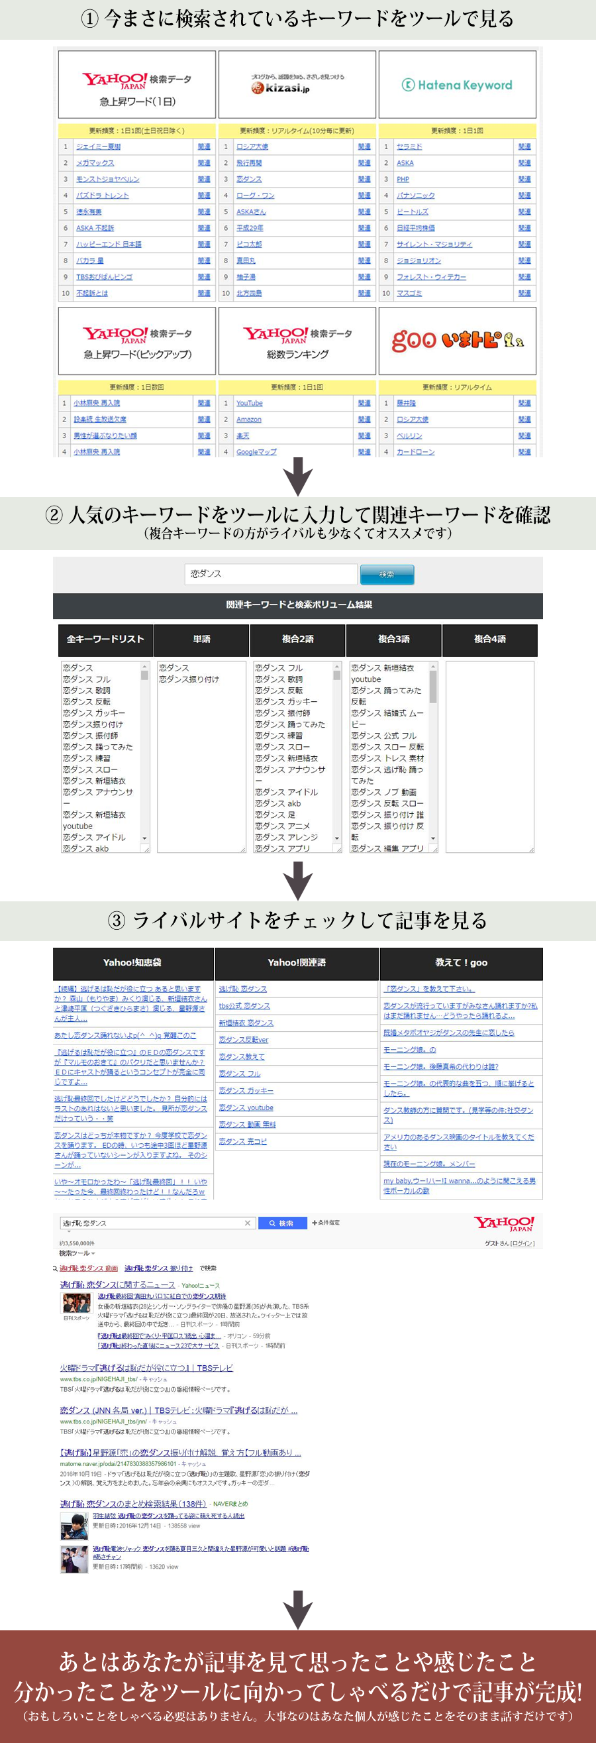Click the plus icon for 条件指定
This screenshot has height=1743, width=596.
click(314, 1223)
